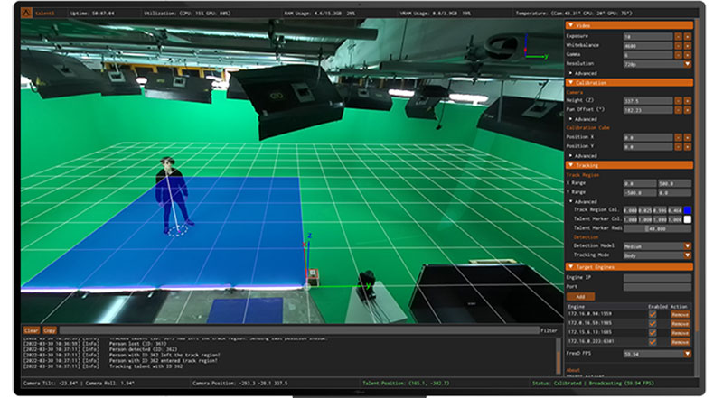Open Track Region color blue swatch
This screenshot has height=398, width=723.
[688, 210]
